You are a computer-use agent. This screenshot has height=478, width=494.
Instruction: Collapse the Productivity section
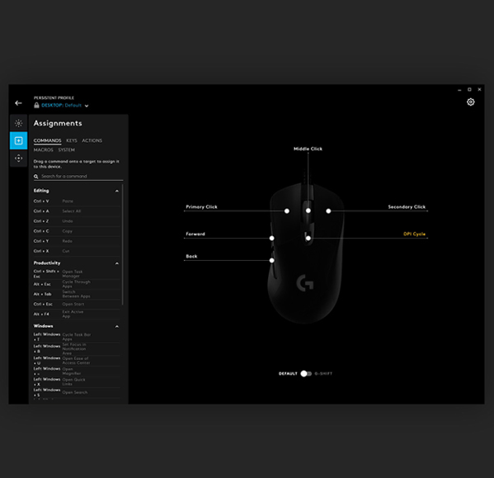[117, 263]
